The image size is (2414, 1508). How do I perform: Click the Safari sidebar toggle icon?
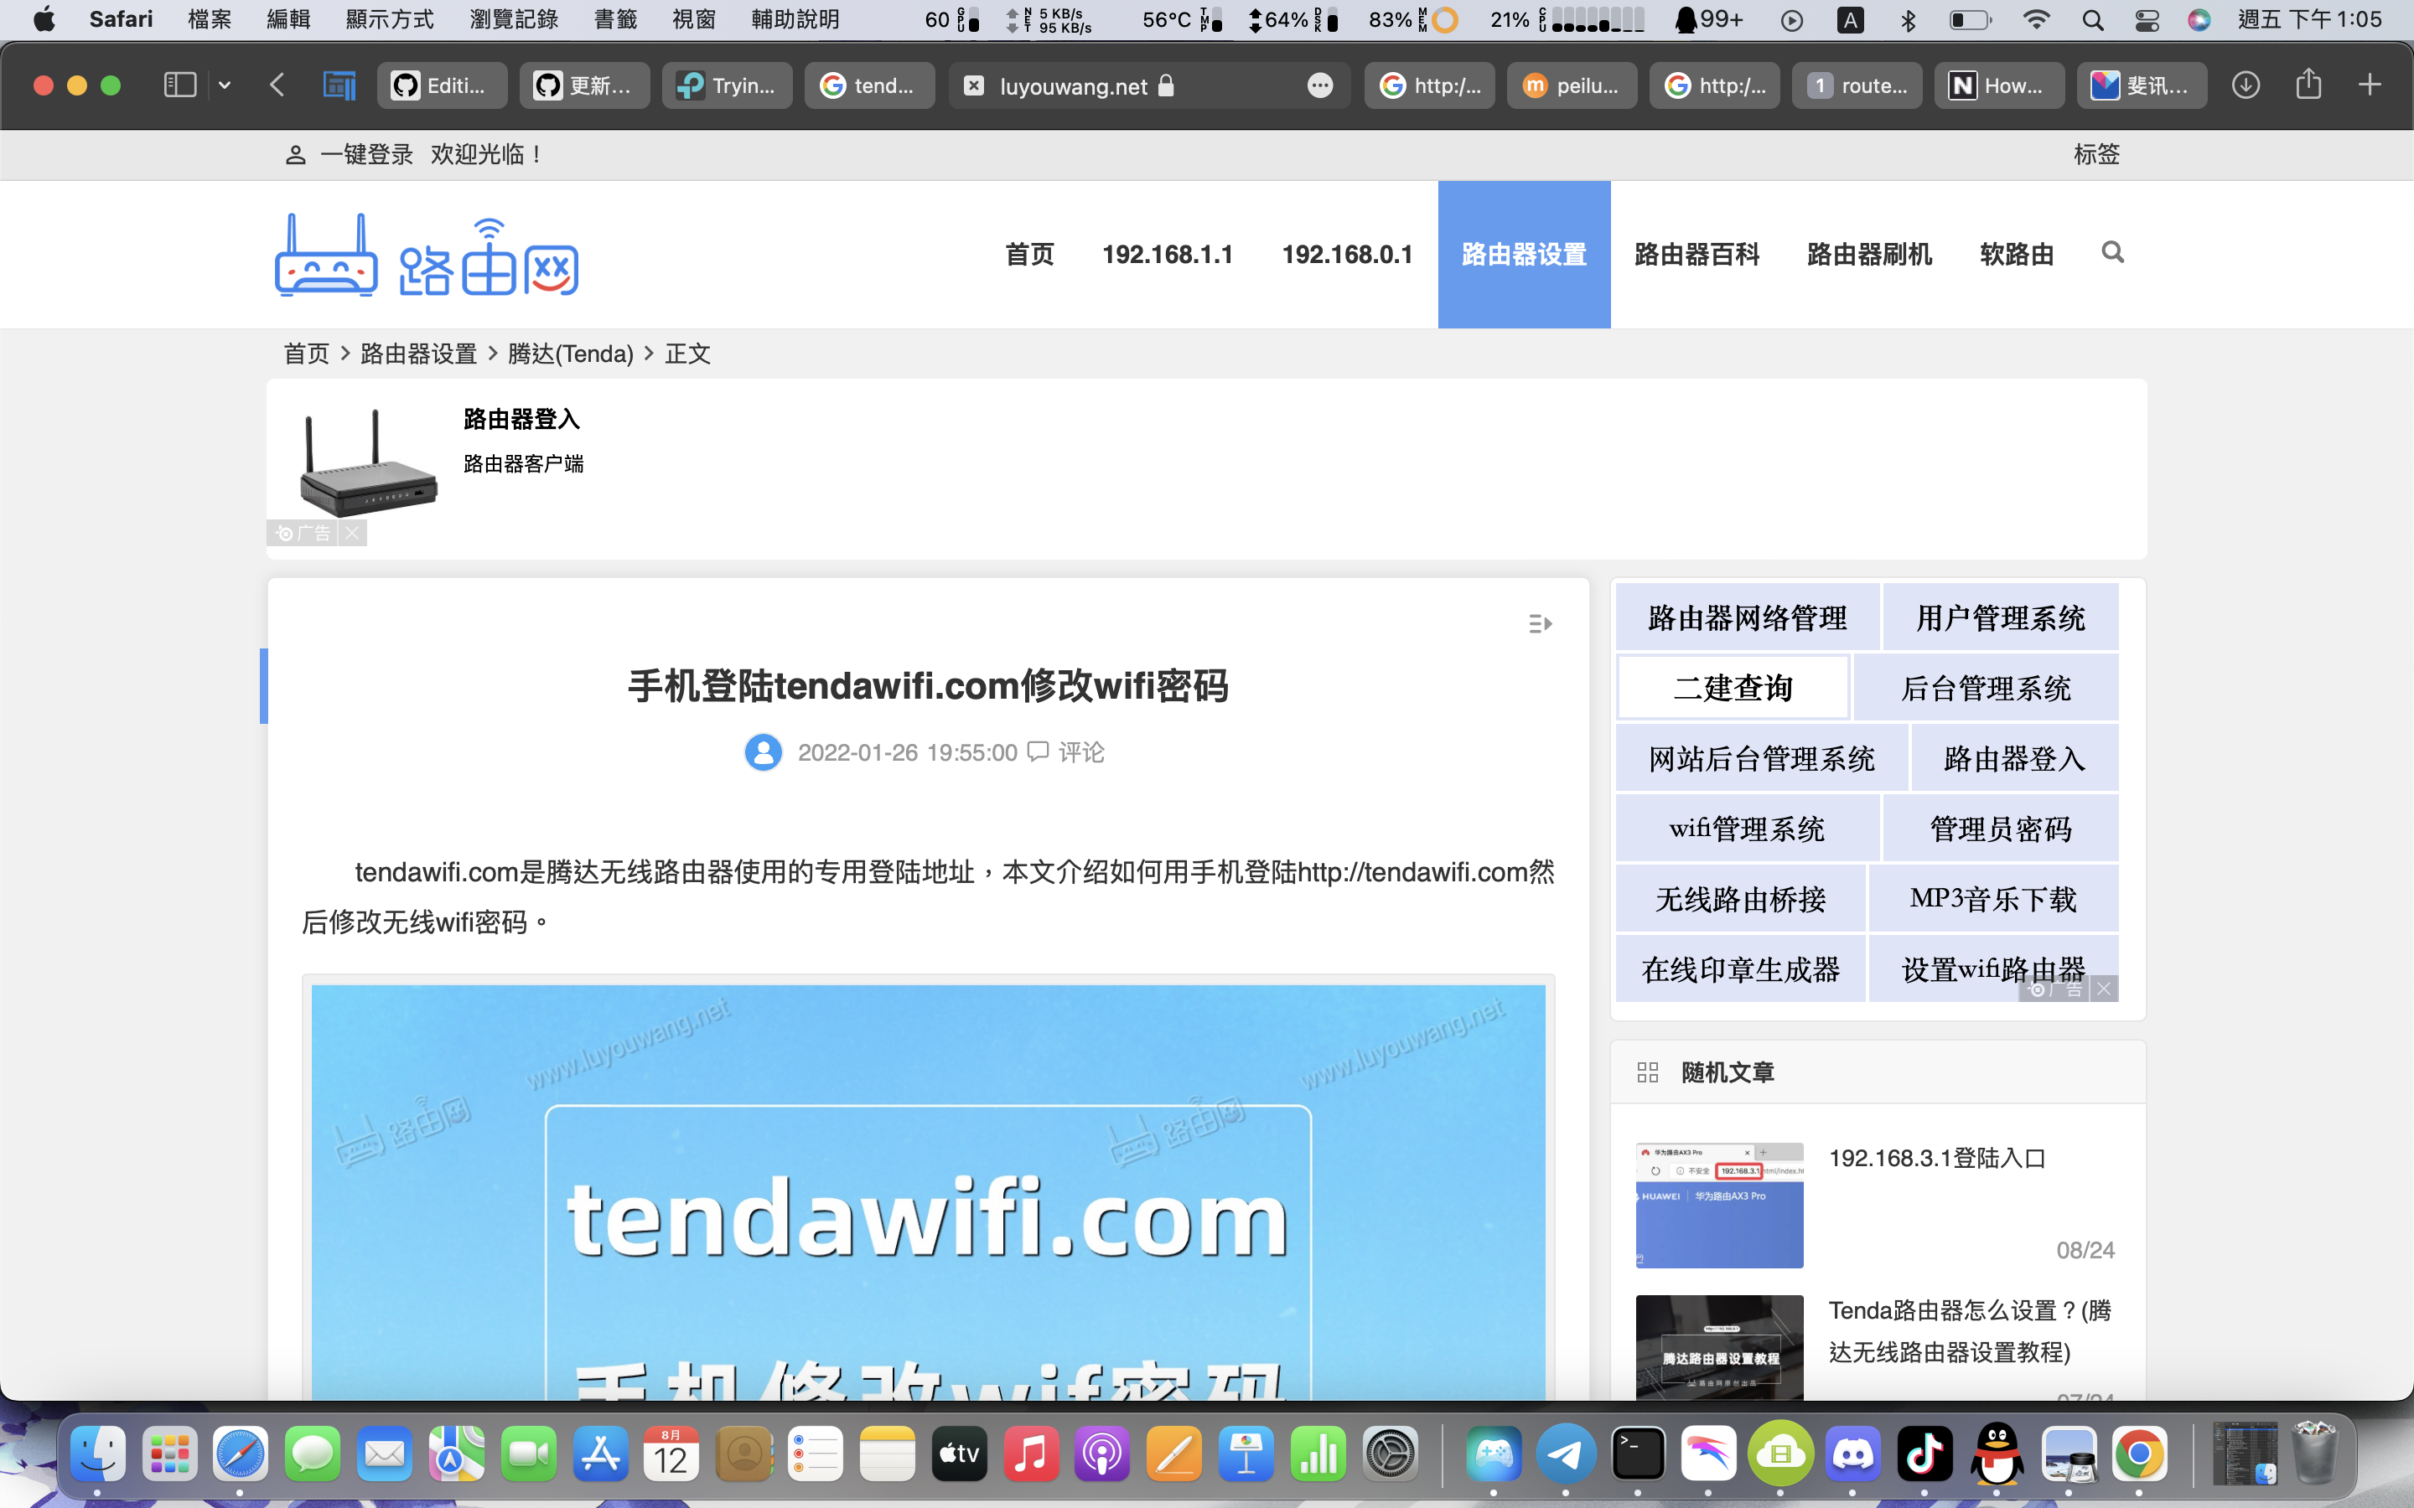[179, 85]
